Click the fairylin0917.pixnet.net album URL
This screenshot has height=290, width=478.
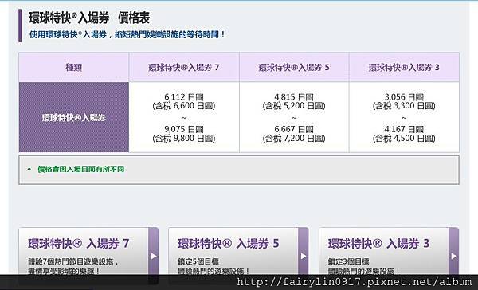355,282
